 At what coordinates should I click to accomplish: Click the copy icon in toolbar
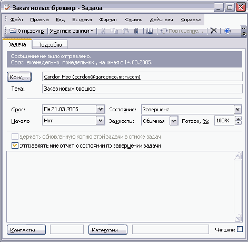click(114, 31)
